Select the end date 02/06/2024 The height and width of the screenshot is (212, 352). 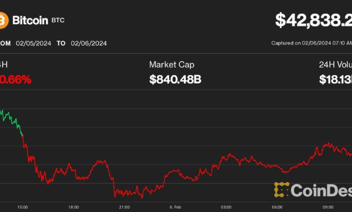[x=88, y=43]
